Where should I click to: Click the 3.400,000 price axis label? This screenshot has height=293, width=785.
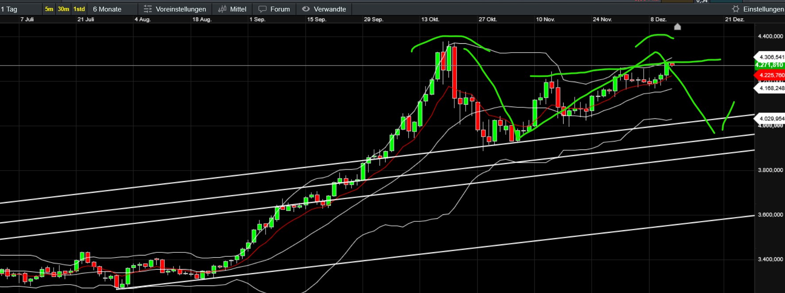coord(770,259)
